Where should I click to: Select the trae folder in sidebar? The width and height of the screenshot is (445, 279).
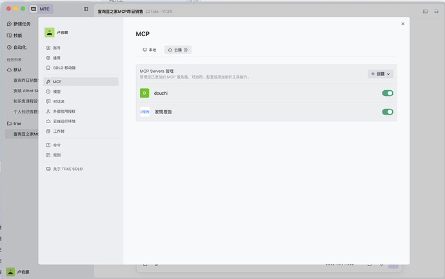pyautogui.click(x=14, y=124)
